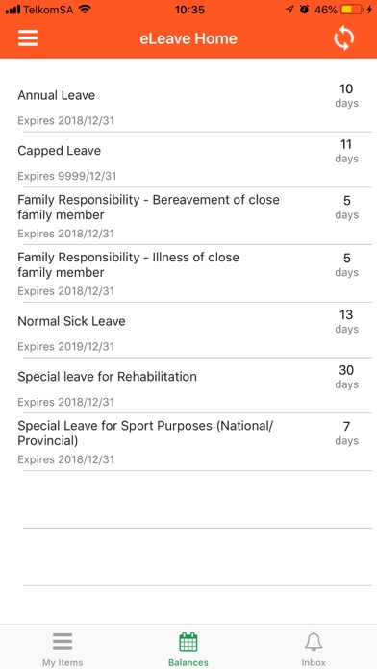Screen dimensions: 377x669
Task: Tap the Wi-Fi icon in status bar
Action: coord(85,10)
